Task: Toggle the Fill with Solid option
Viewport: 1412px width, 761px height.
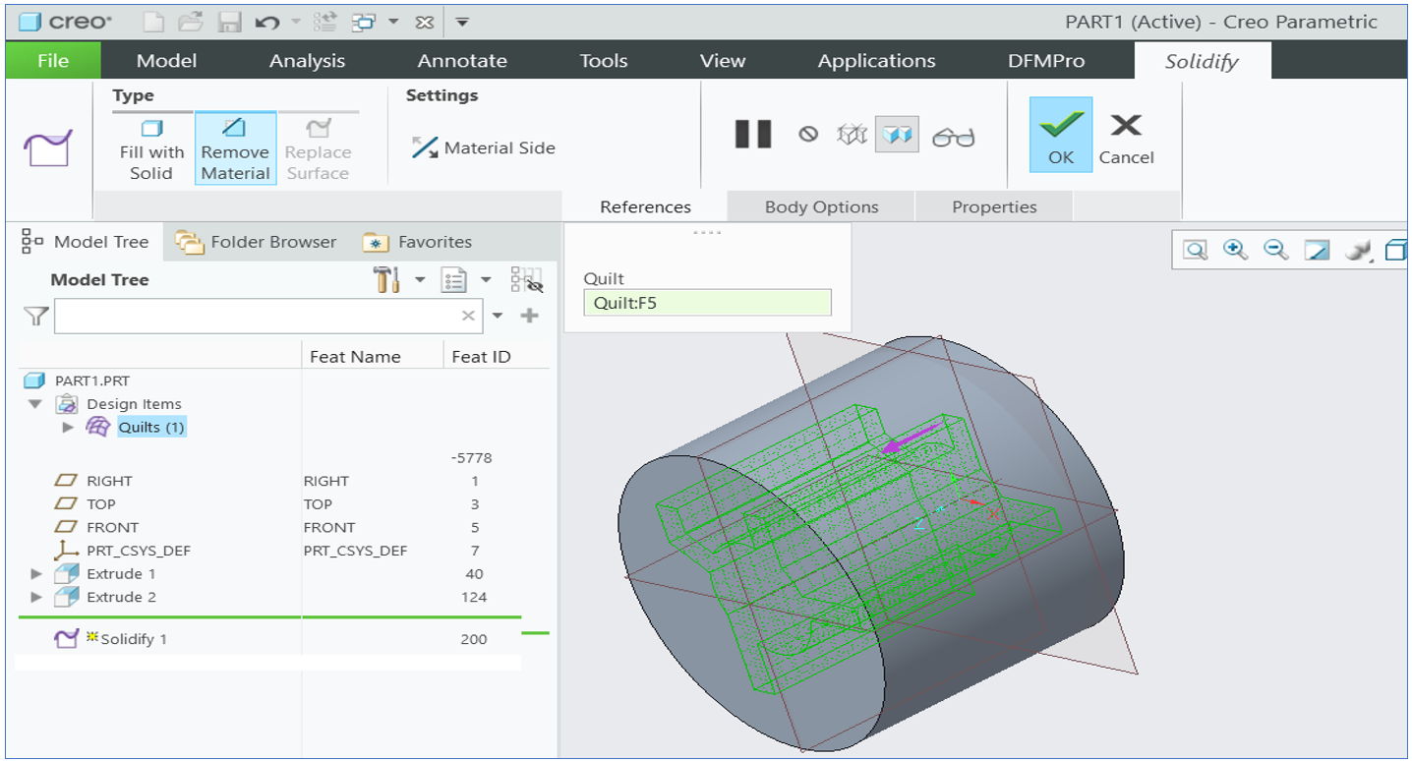Action: click(151, 149)
